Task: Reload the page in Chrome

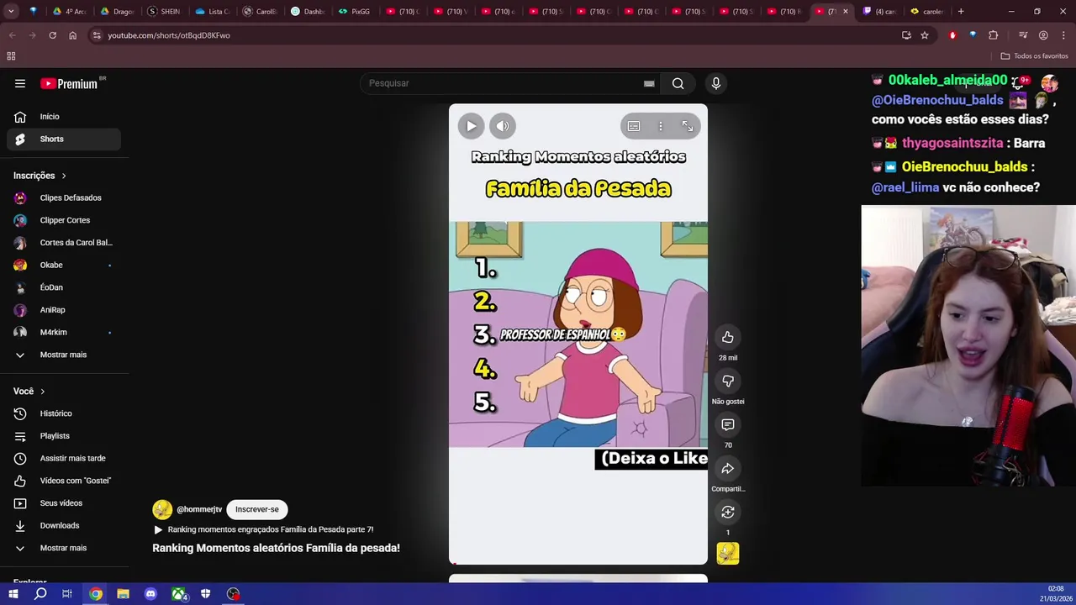Action: click(52, 35)
